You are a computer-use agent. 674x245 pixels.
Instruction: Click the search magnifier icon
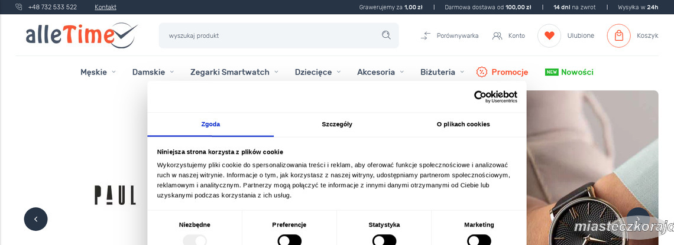point(386,35)
